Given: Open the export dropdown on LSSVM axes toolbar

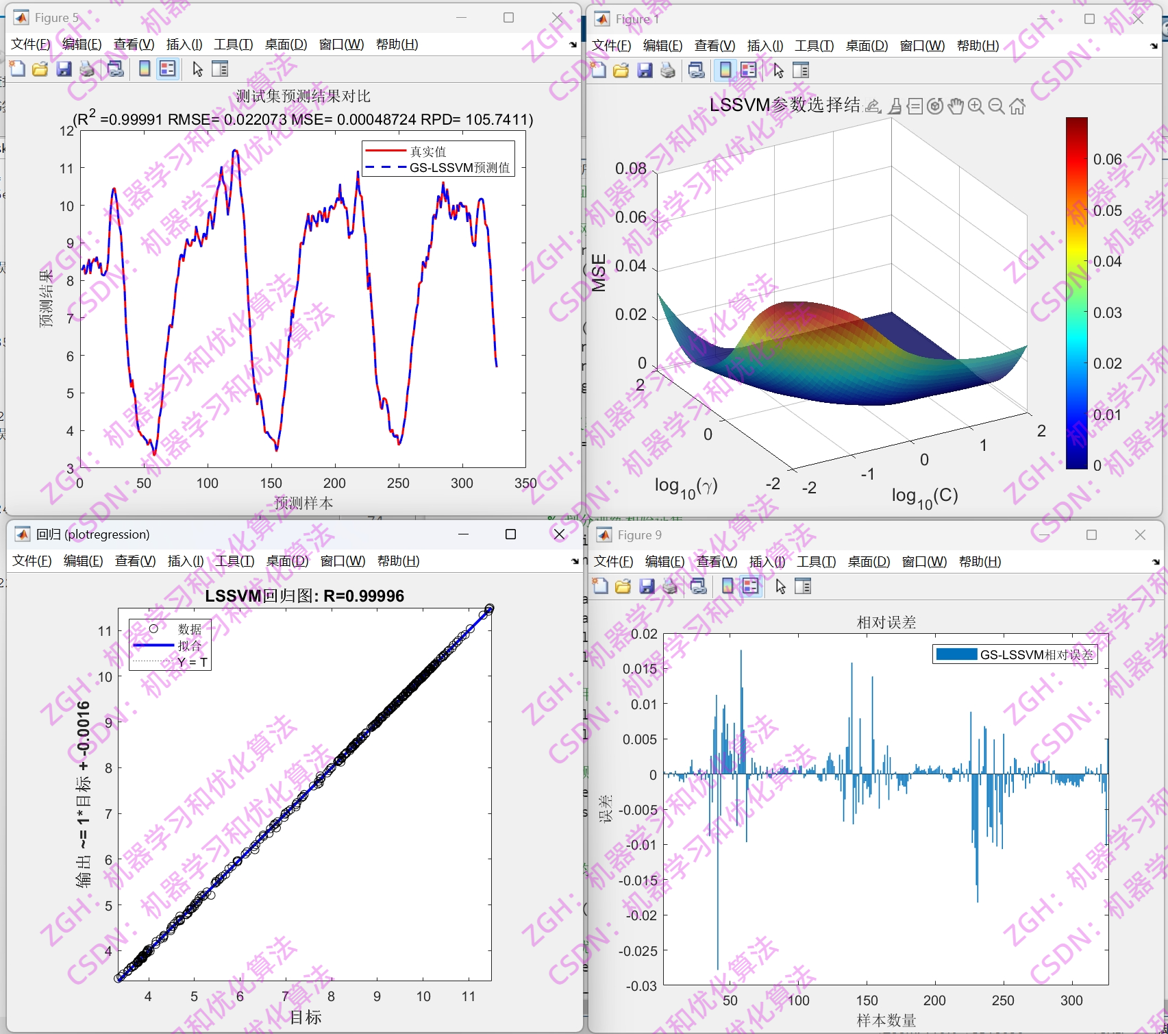Looking at the screenshot, I should click(x=873, y=106).
